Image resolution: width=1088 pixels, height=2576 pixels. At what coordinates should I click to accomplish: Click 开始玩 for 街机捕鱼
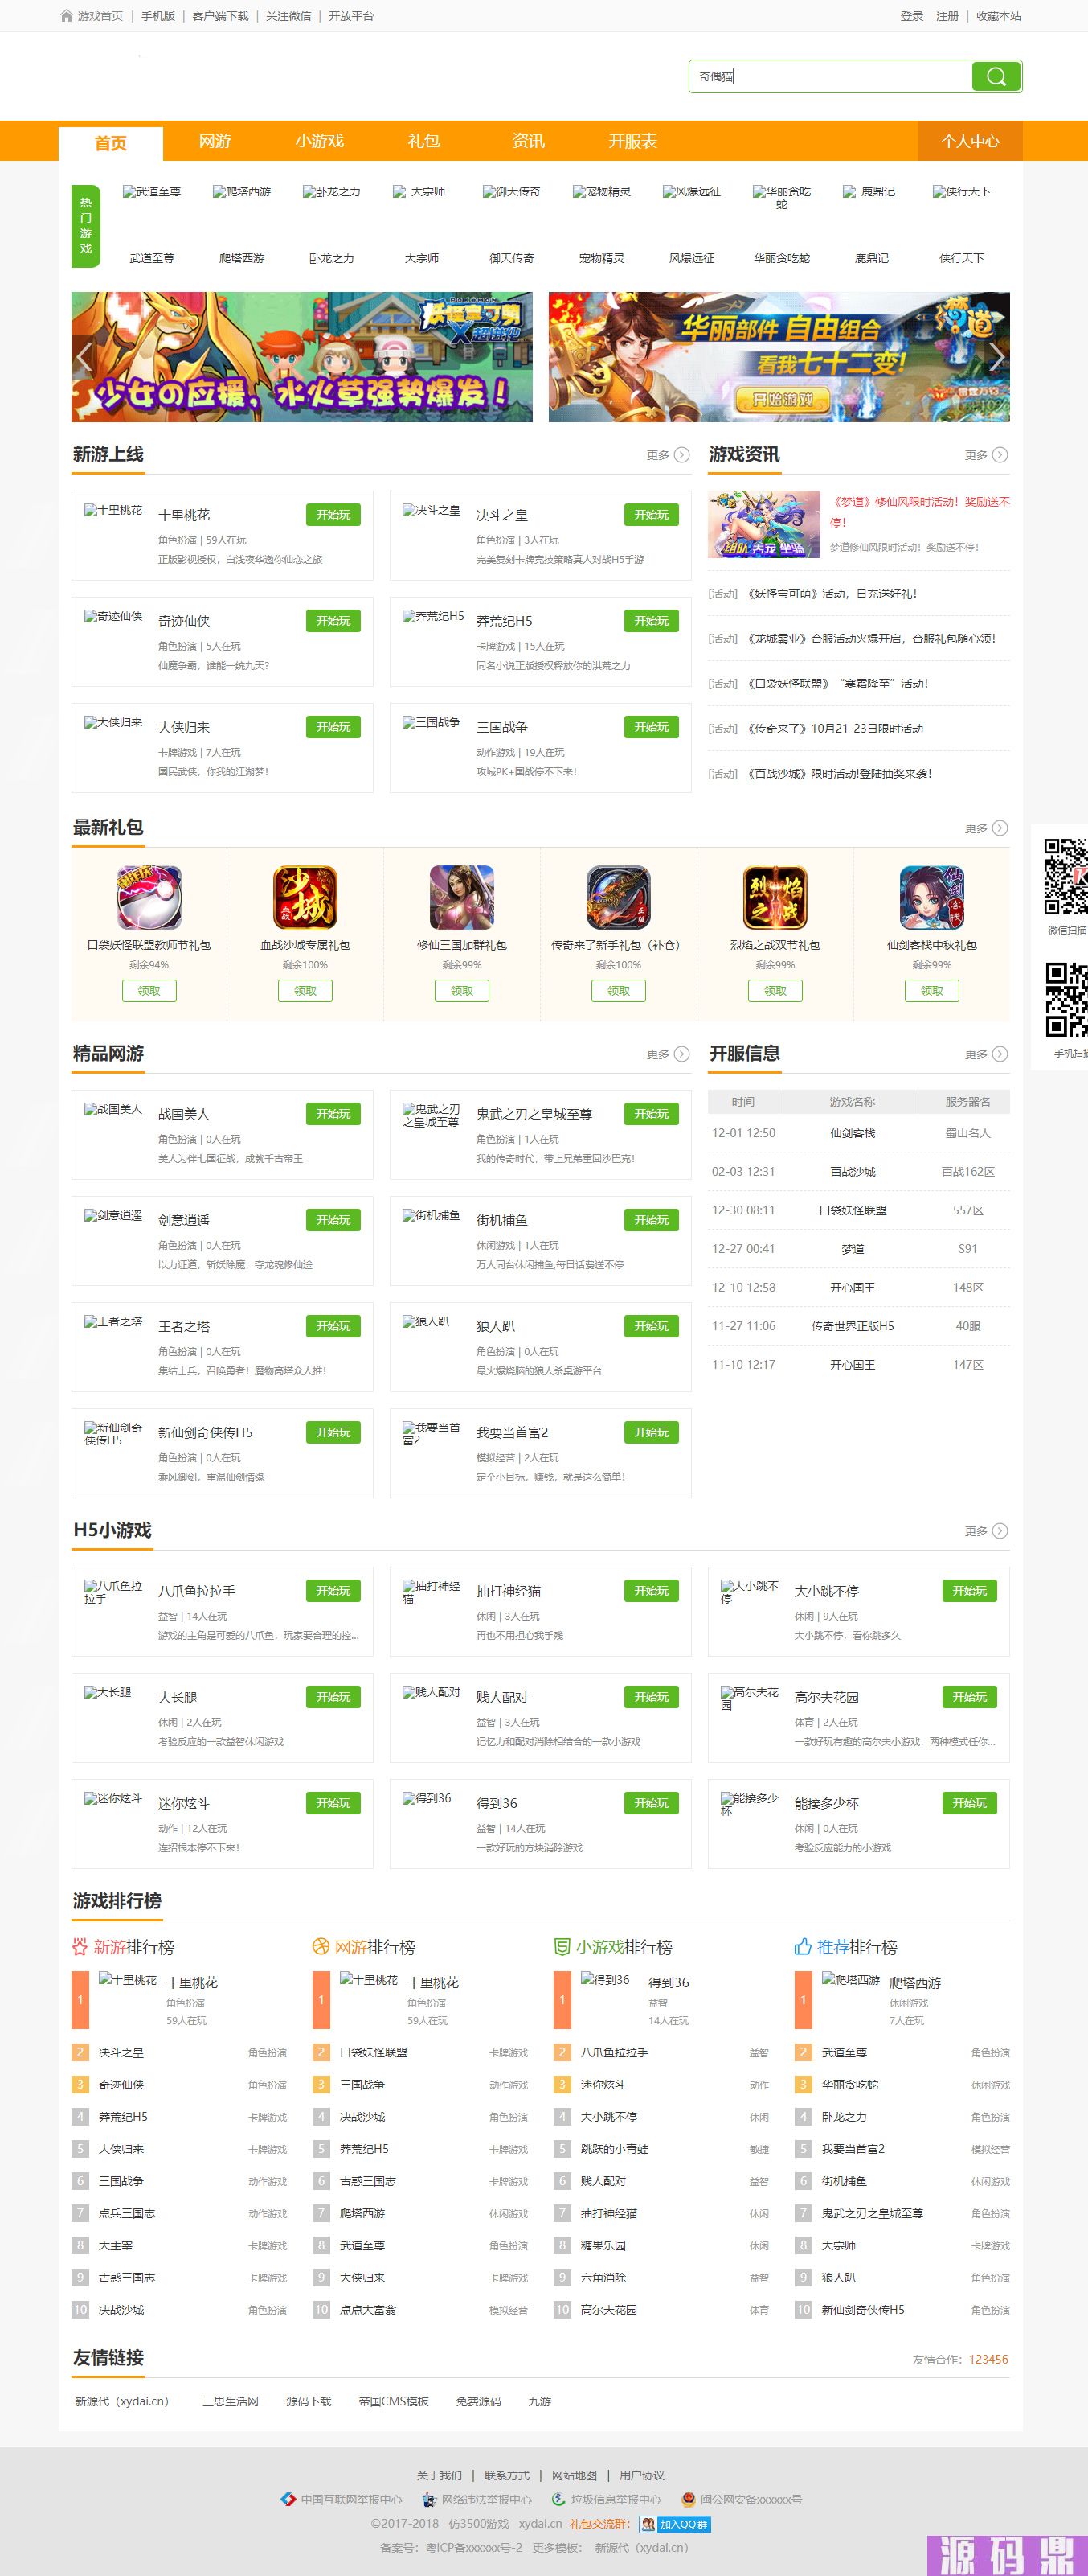pyautogui.click(x=652, y=1220)
